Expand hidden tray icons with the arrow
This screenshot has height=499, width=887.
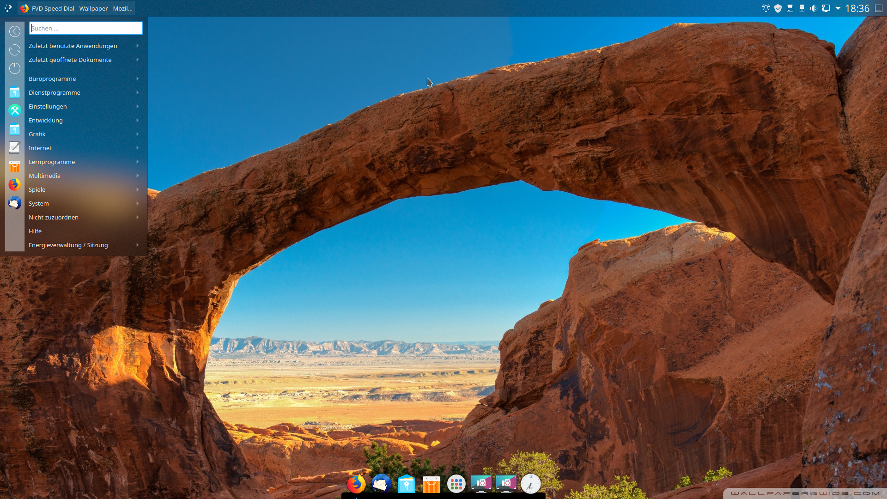pos(838,8)
